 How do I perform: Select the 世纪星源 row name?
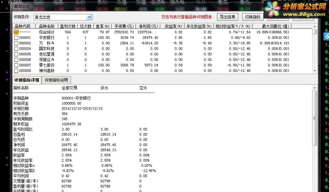47,54
